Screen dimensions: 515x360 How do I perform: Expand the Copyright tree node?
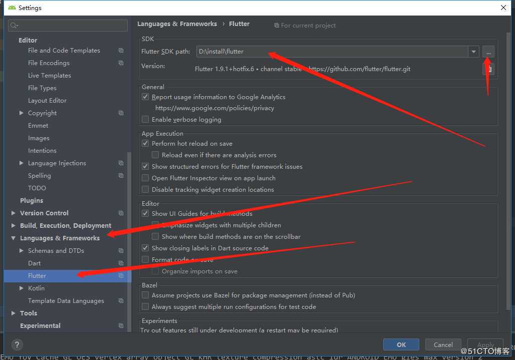pos(22,113)
